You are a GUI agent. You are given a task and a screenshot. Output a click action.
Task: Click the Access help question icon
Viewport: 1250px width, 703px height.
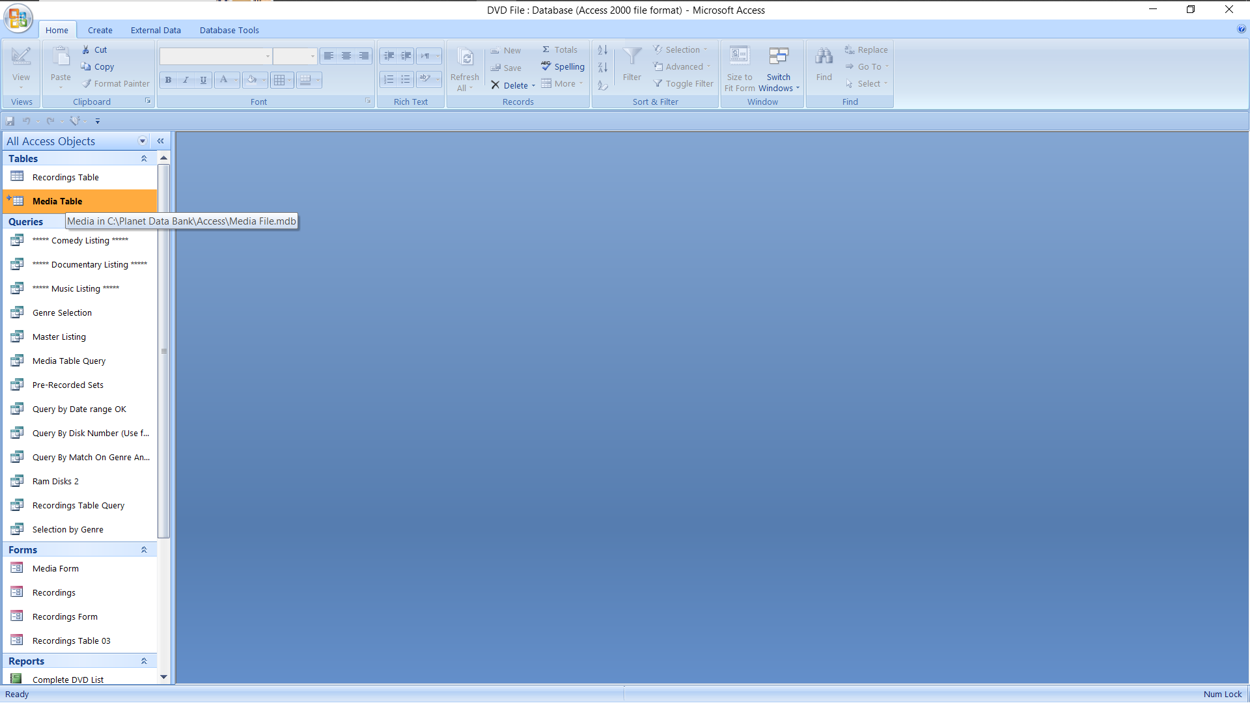coord(1241,29)
